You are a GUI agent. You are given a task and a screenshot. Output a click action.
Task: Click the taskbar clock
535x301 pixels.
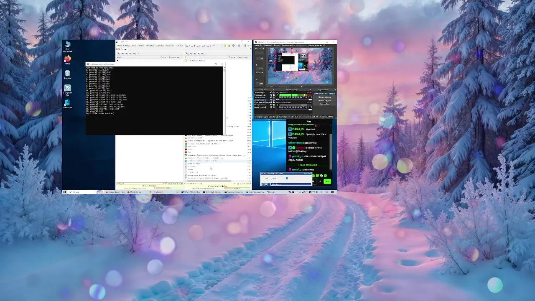tap(327, 192)
